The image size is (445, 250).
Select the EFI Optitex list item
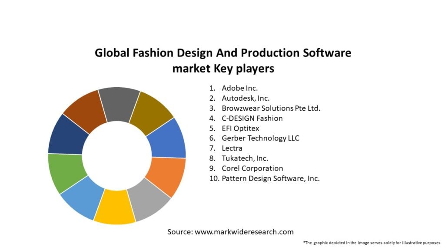240,128
